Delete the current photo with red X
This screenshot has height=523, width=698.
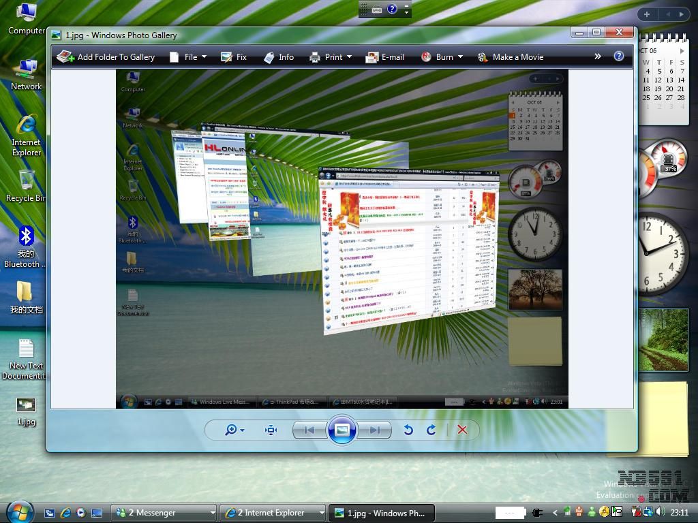(x=462, y=430)
